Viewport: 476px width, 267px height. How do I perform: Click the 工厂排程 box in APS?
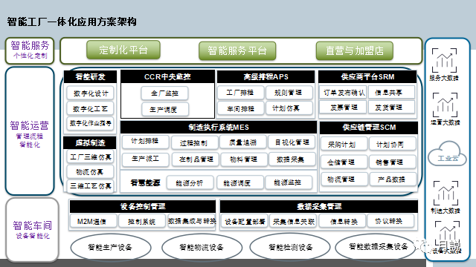(240, 93)
